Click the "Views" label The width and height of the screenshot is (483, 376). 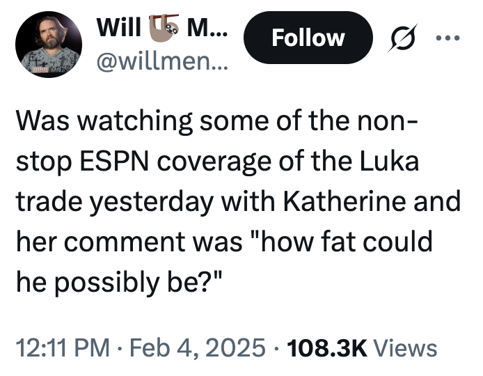(x=405, y=348)
